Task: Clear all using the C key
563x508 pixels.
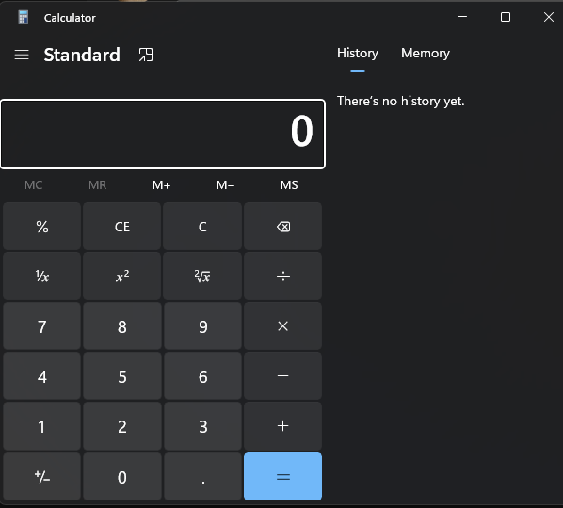Action: pyautogui.click(x=202, y=227)
